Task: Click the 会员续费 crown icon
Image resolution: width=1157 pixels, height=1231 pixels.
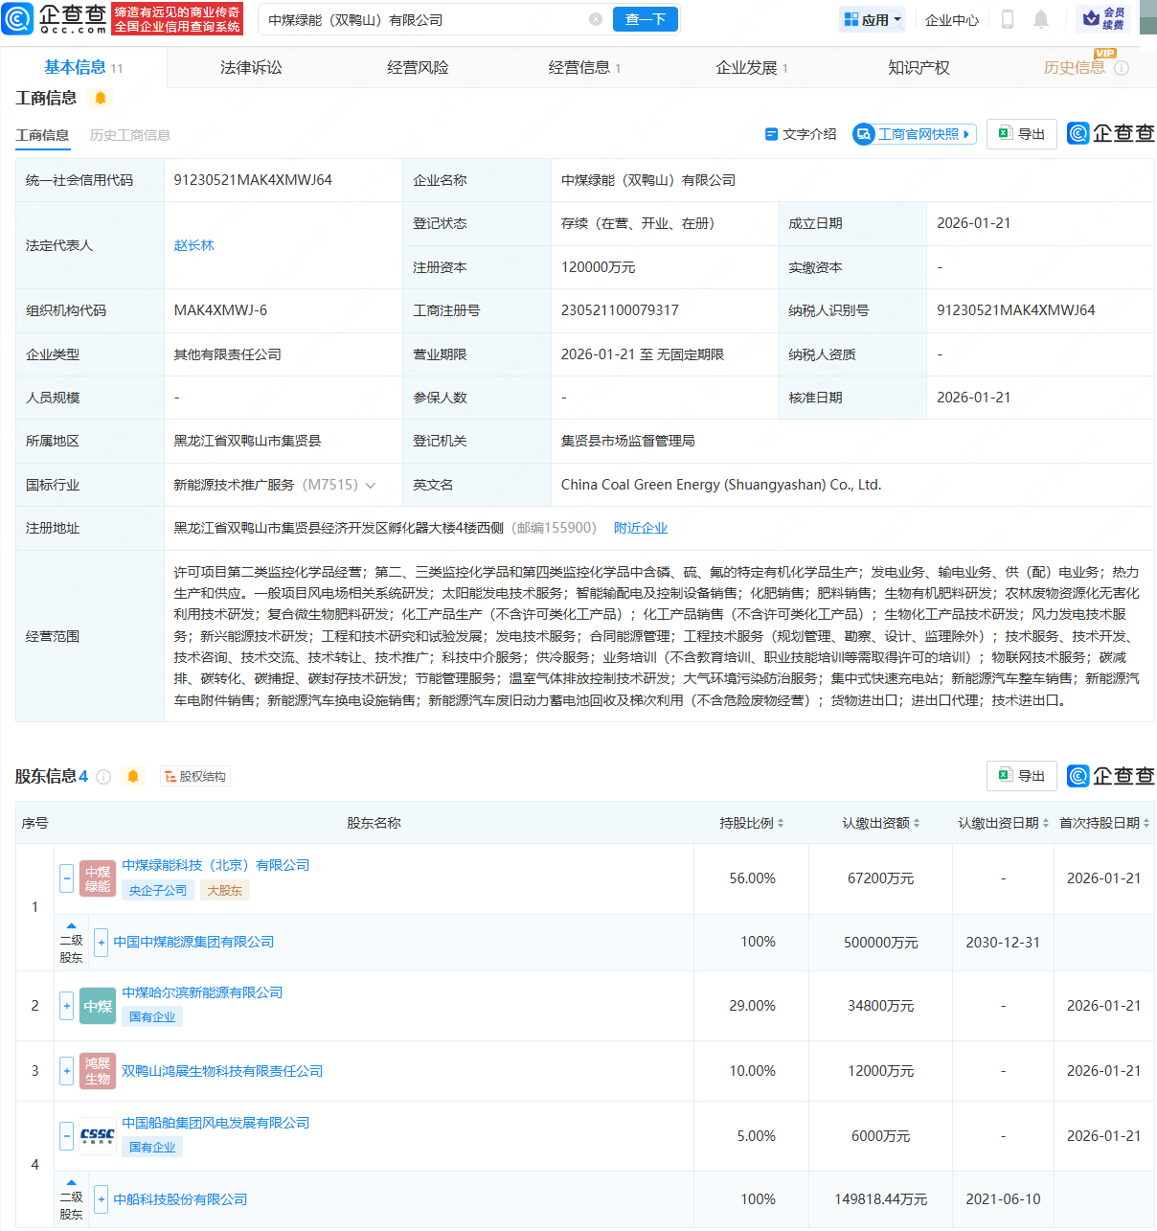Action: (x=1103, y=18)
